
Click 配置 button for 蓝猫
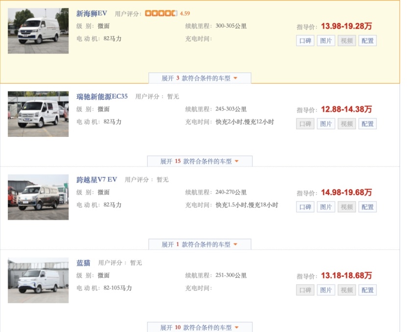click(367, 290)
